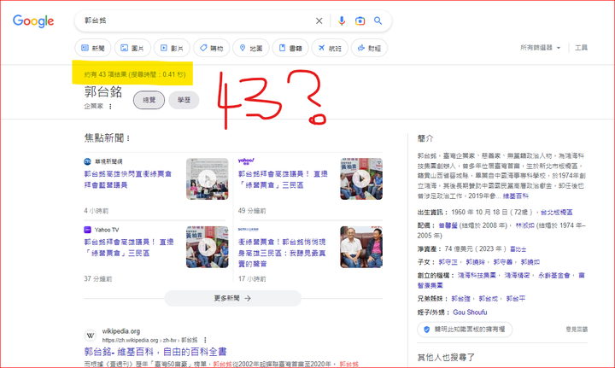Open 郭台銘- 維基百科 result title
Image resolution: width=615 pixels, height=368 pixels.
(155, 352)
